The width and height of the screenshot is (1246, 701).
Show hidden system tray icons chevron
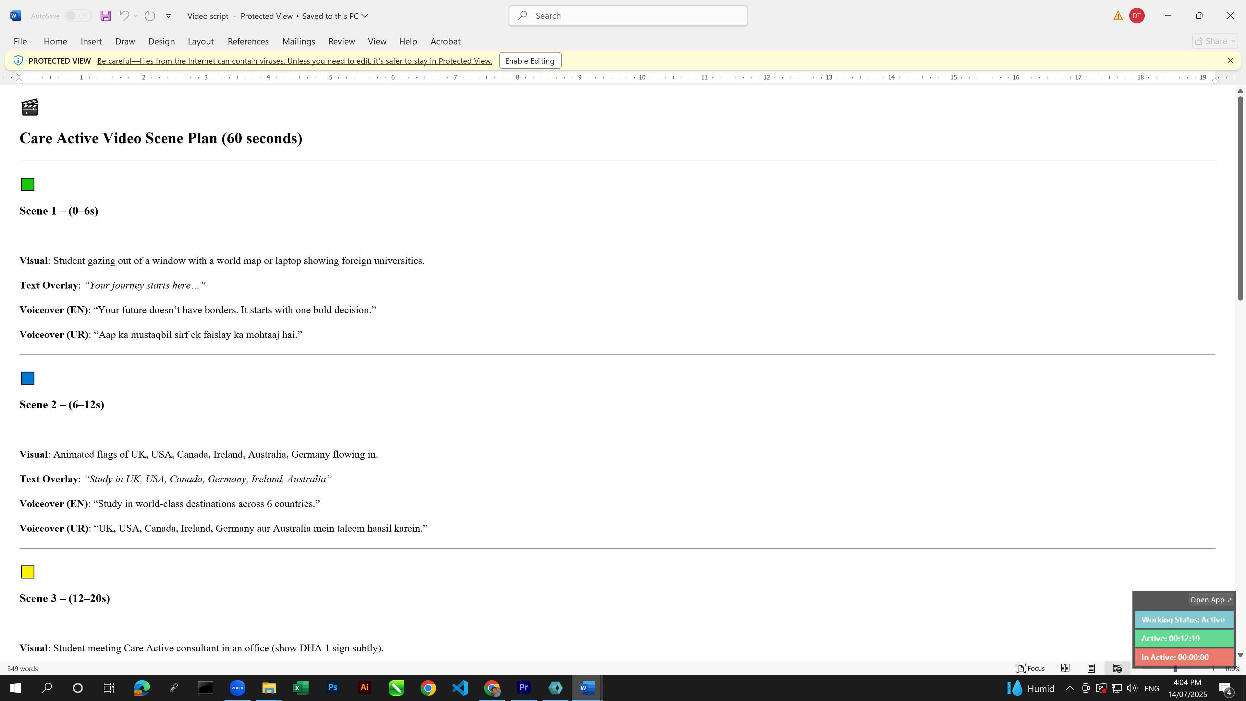click(1070, 688)
